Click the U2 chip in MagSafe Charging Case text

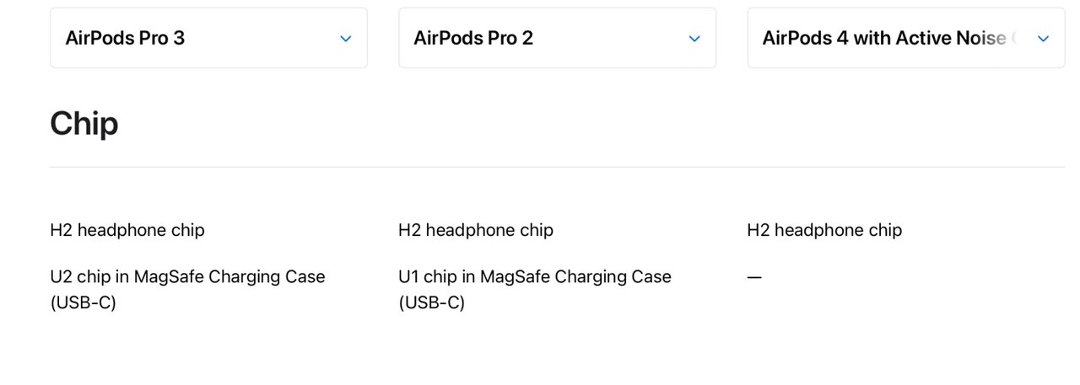[187, 276]
